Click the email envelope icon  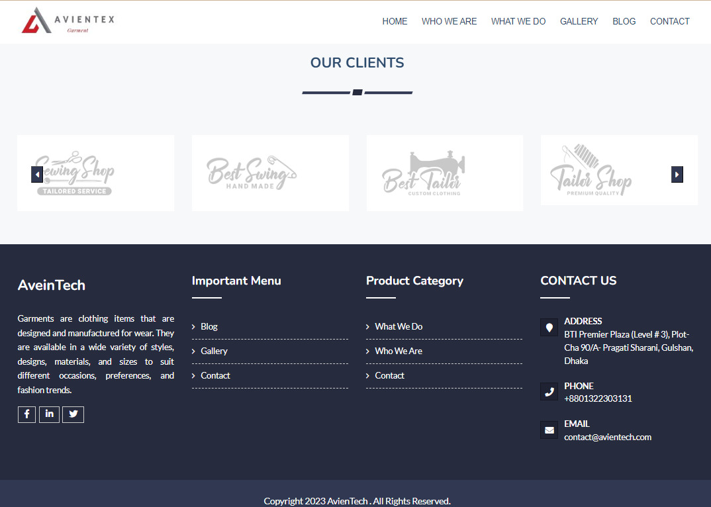549,430
